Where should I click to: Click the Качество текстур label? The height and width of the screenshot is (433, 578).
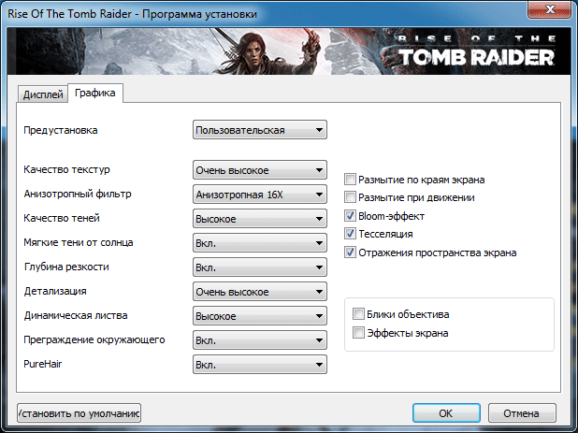(66, 169)
